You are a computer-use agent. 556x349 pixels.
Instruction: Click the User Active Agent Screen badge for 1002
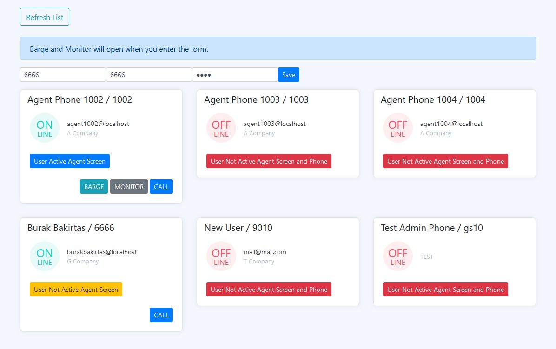(x=69, y=161)
